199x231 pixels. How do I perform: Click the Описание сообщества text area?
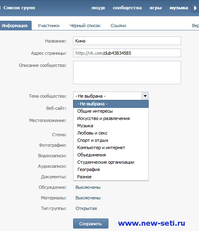pos(127,73)
